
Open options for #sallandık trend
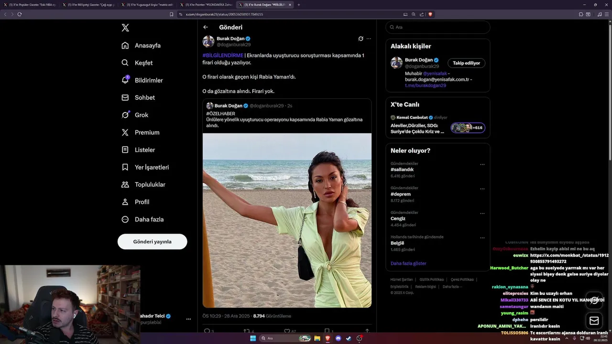(482, 164)
